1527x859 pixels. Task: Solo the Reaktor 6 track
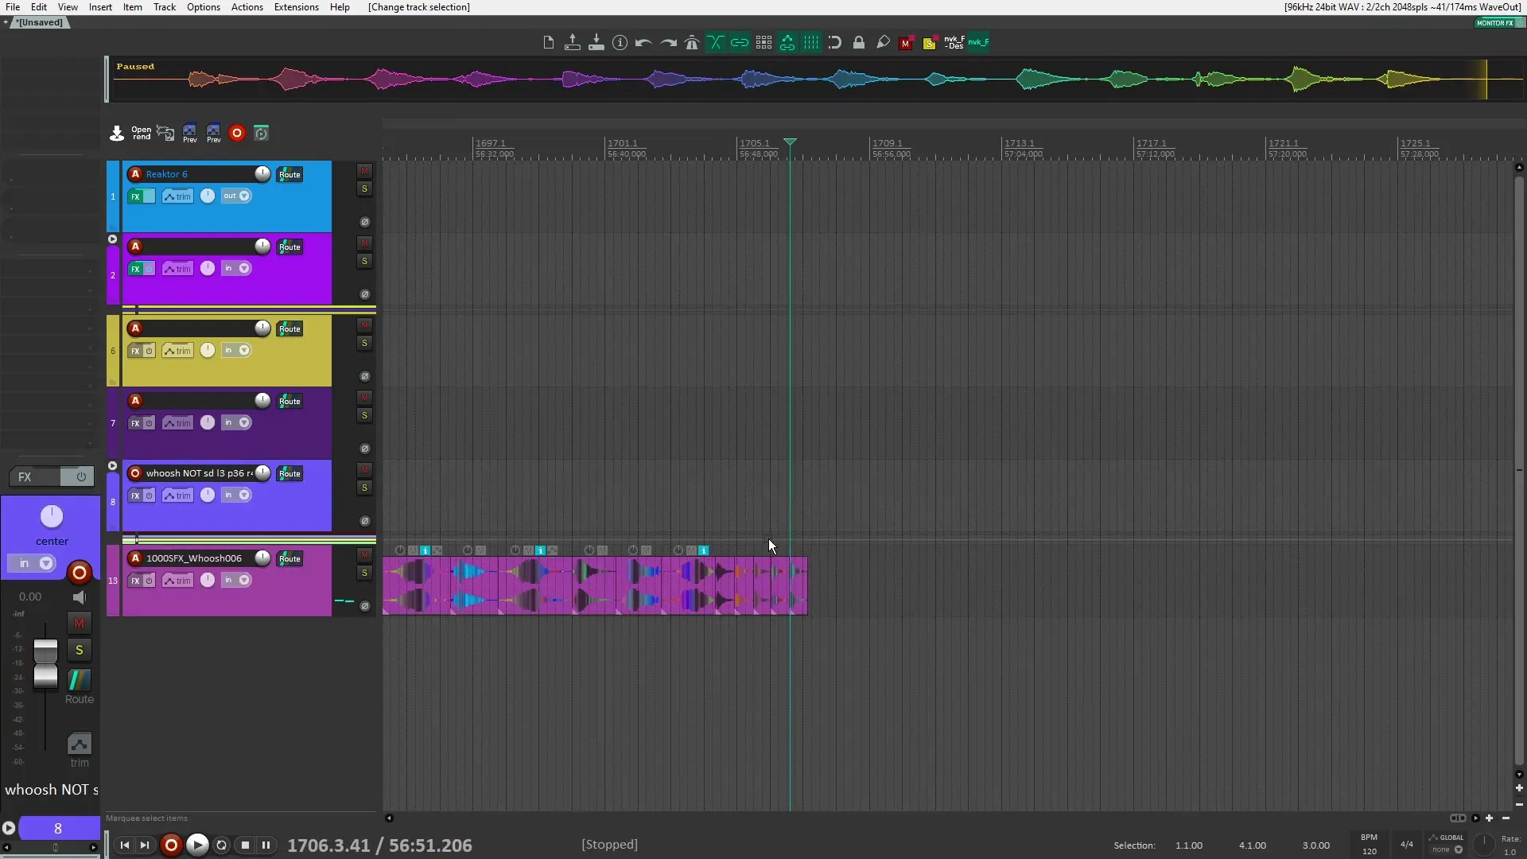point(364,189)
